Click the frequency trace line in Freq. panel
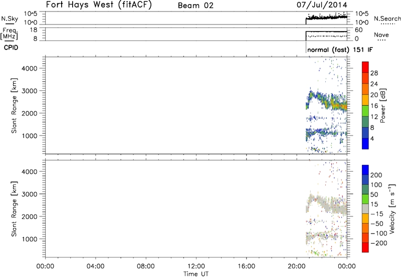This screenshot has height=277, width=401. 327,31
